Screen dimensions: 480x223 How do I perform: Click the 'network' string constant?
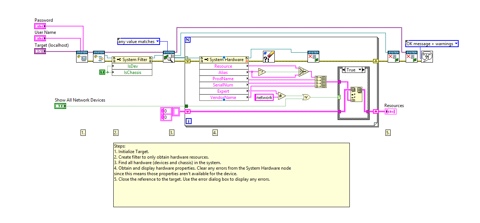(264, 98)
